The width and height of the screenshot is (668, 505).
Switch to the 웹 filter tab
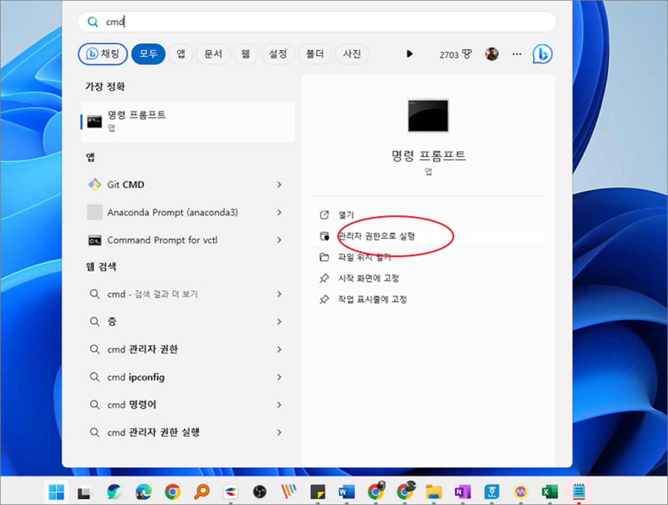coord(245,54)
